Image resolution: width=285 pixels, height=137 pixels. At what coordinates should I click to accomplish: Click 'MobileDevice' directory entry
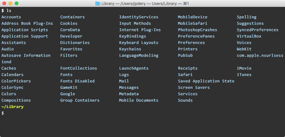tap(192, 17)
